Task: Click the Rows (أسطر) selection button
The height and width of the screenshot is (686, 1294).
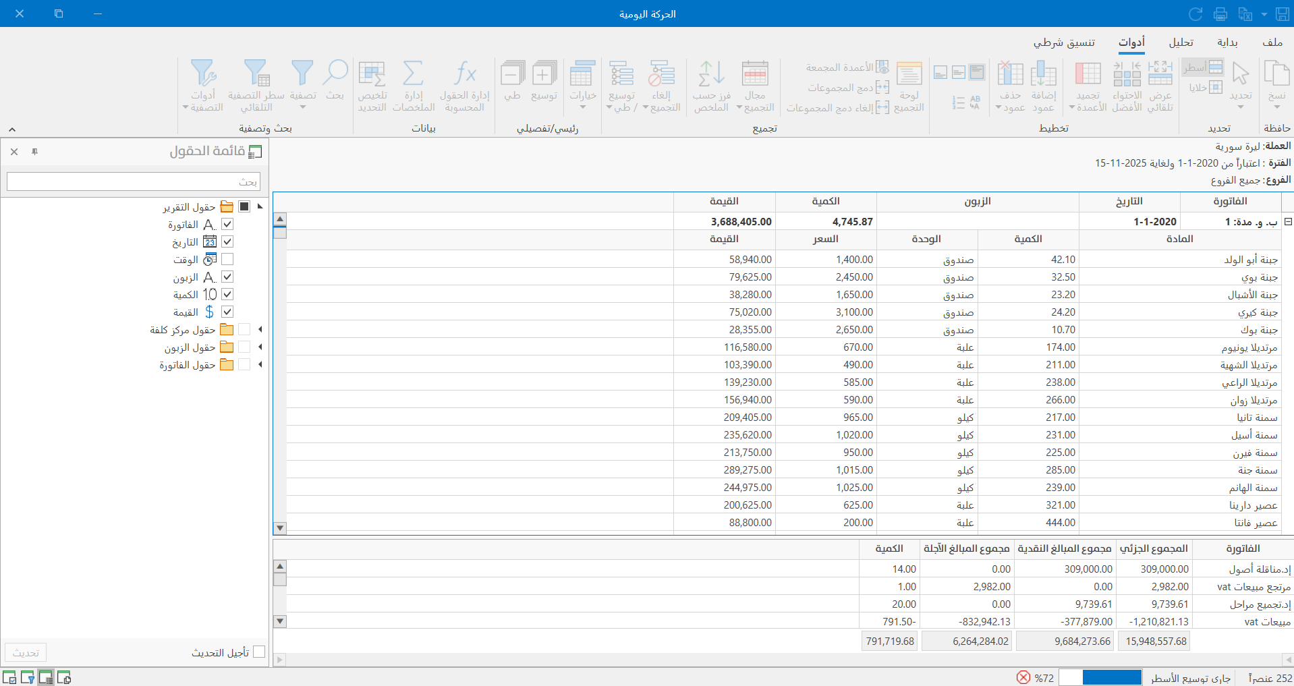Action: coord(1202,67)
